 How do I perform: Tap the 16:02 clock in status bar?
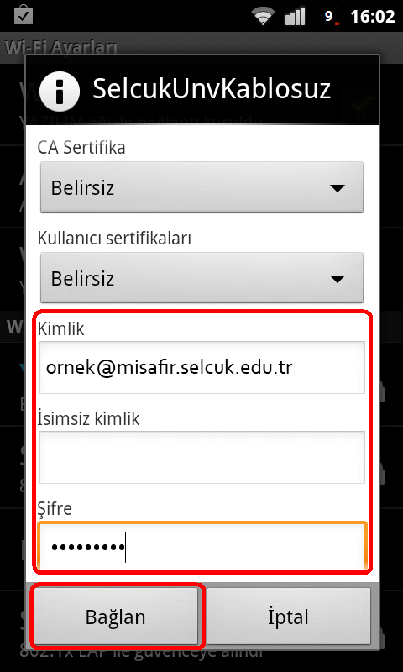373,17
